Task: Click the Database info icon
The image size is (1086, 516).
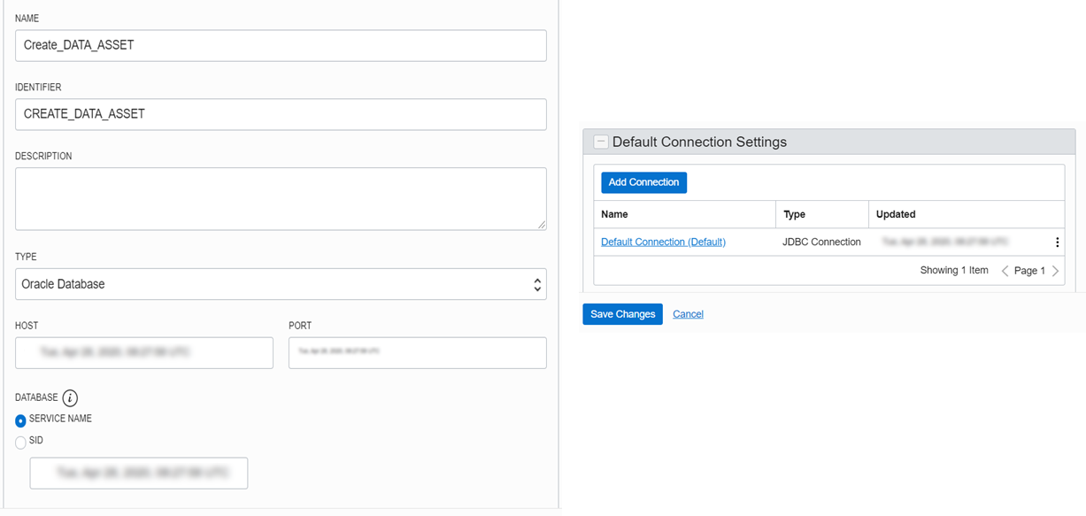Action: coord(70,398)
